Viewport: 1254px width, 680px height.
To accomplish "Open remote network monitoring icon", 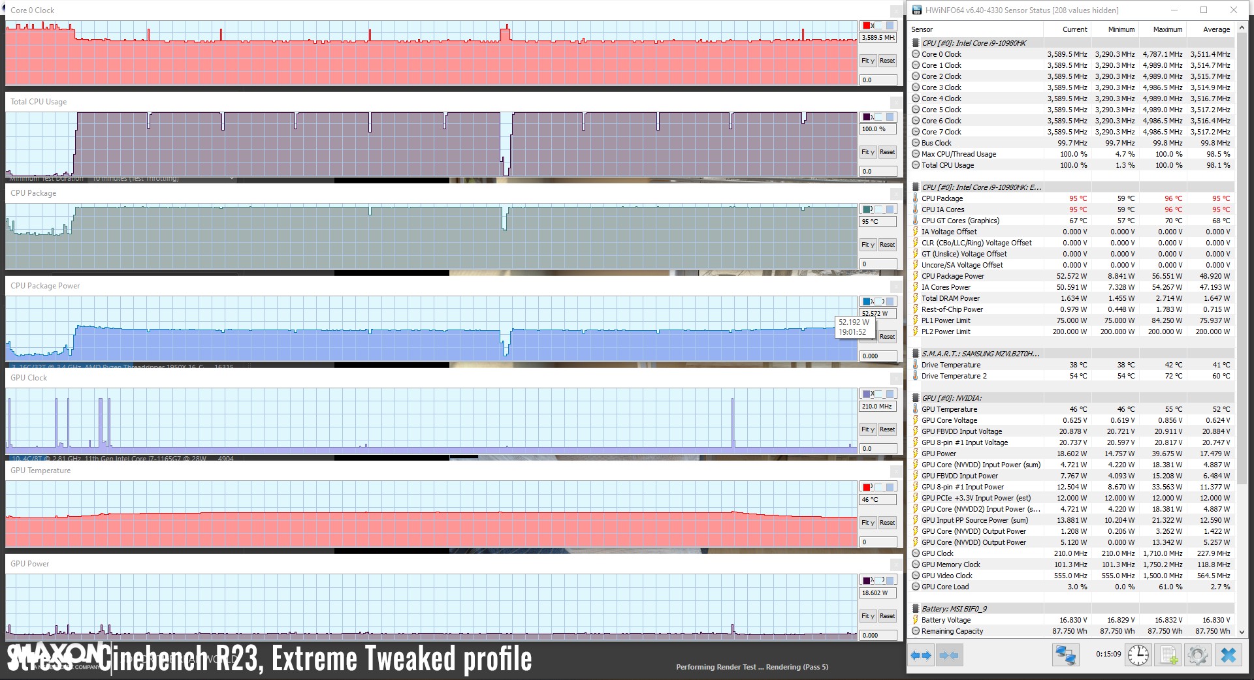I will 1065,655.
